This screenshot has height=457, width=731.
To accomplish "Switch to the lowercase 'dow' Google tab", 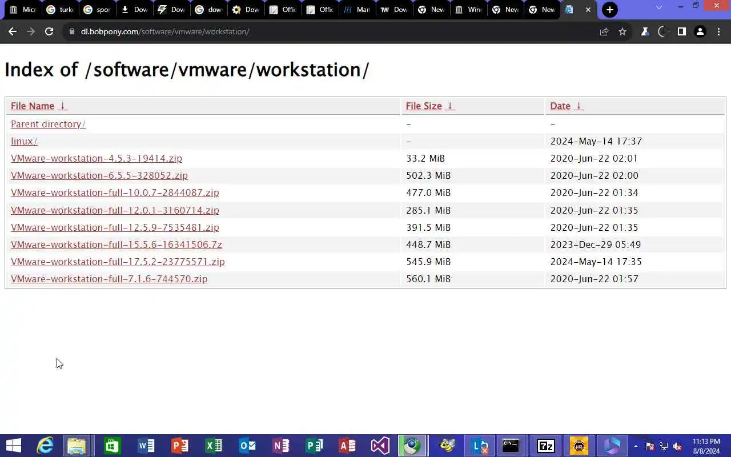I will (208, 10).
